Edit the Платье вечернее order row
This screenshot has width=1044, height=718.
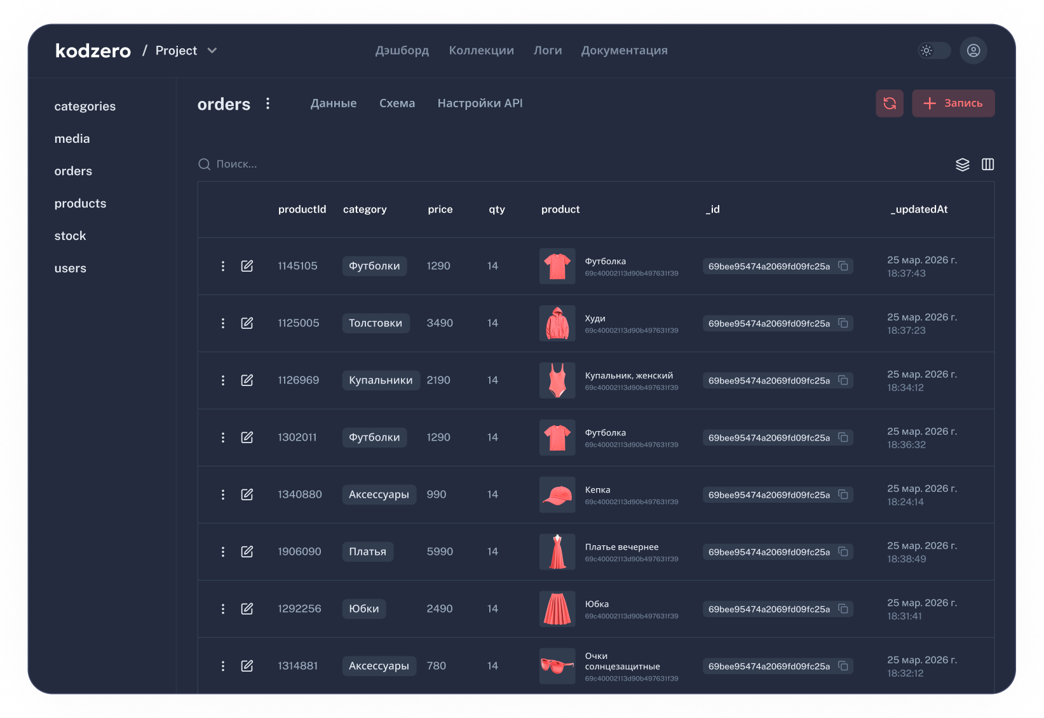coord(247,552)
